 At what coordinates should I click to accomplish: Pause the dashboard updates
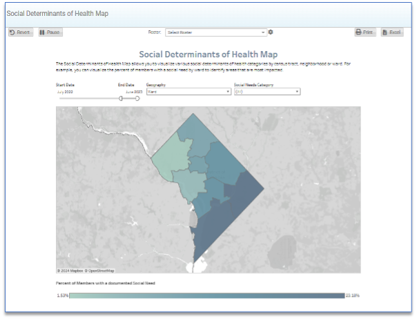[x=50, y=32]
